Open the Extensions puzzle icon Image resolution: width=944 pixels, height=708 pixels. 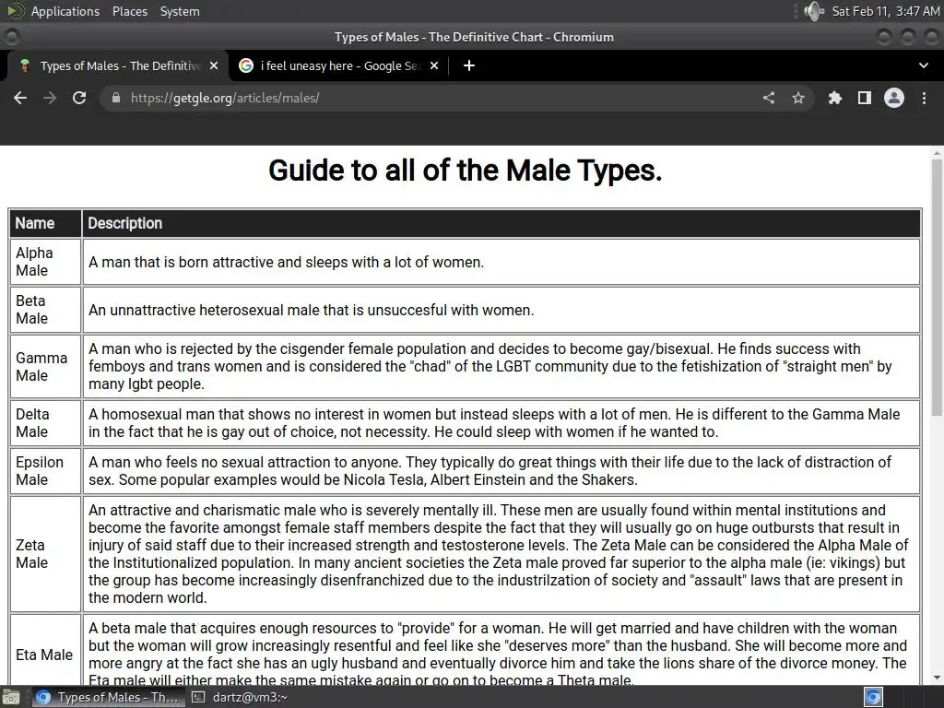point(834,98)
